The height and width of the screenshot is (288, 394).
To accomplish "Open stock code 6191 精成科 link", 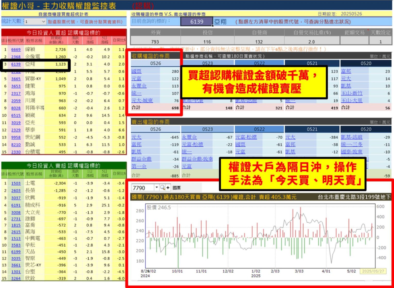I will (x=16, y=205).
